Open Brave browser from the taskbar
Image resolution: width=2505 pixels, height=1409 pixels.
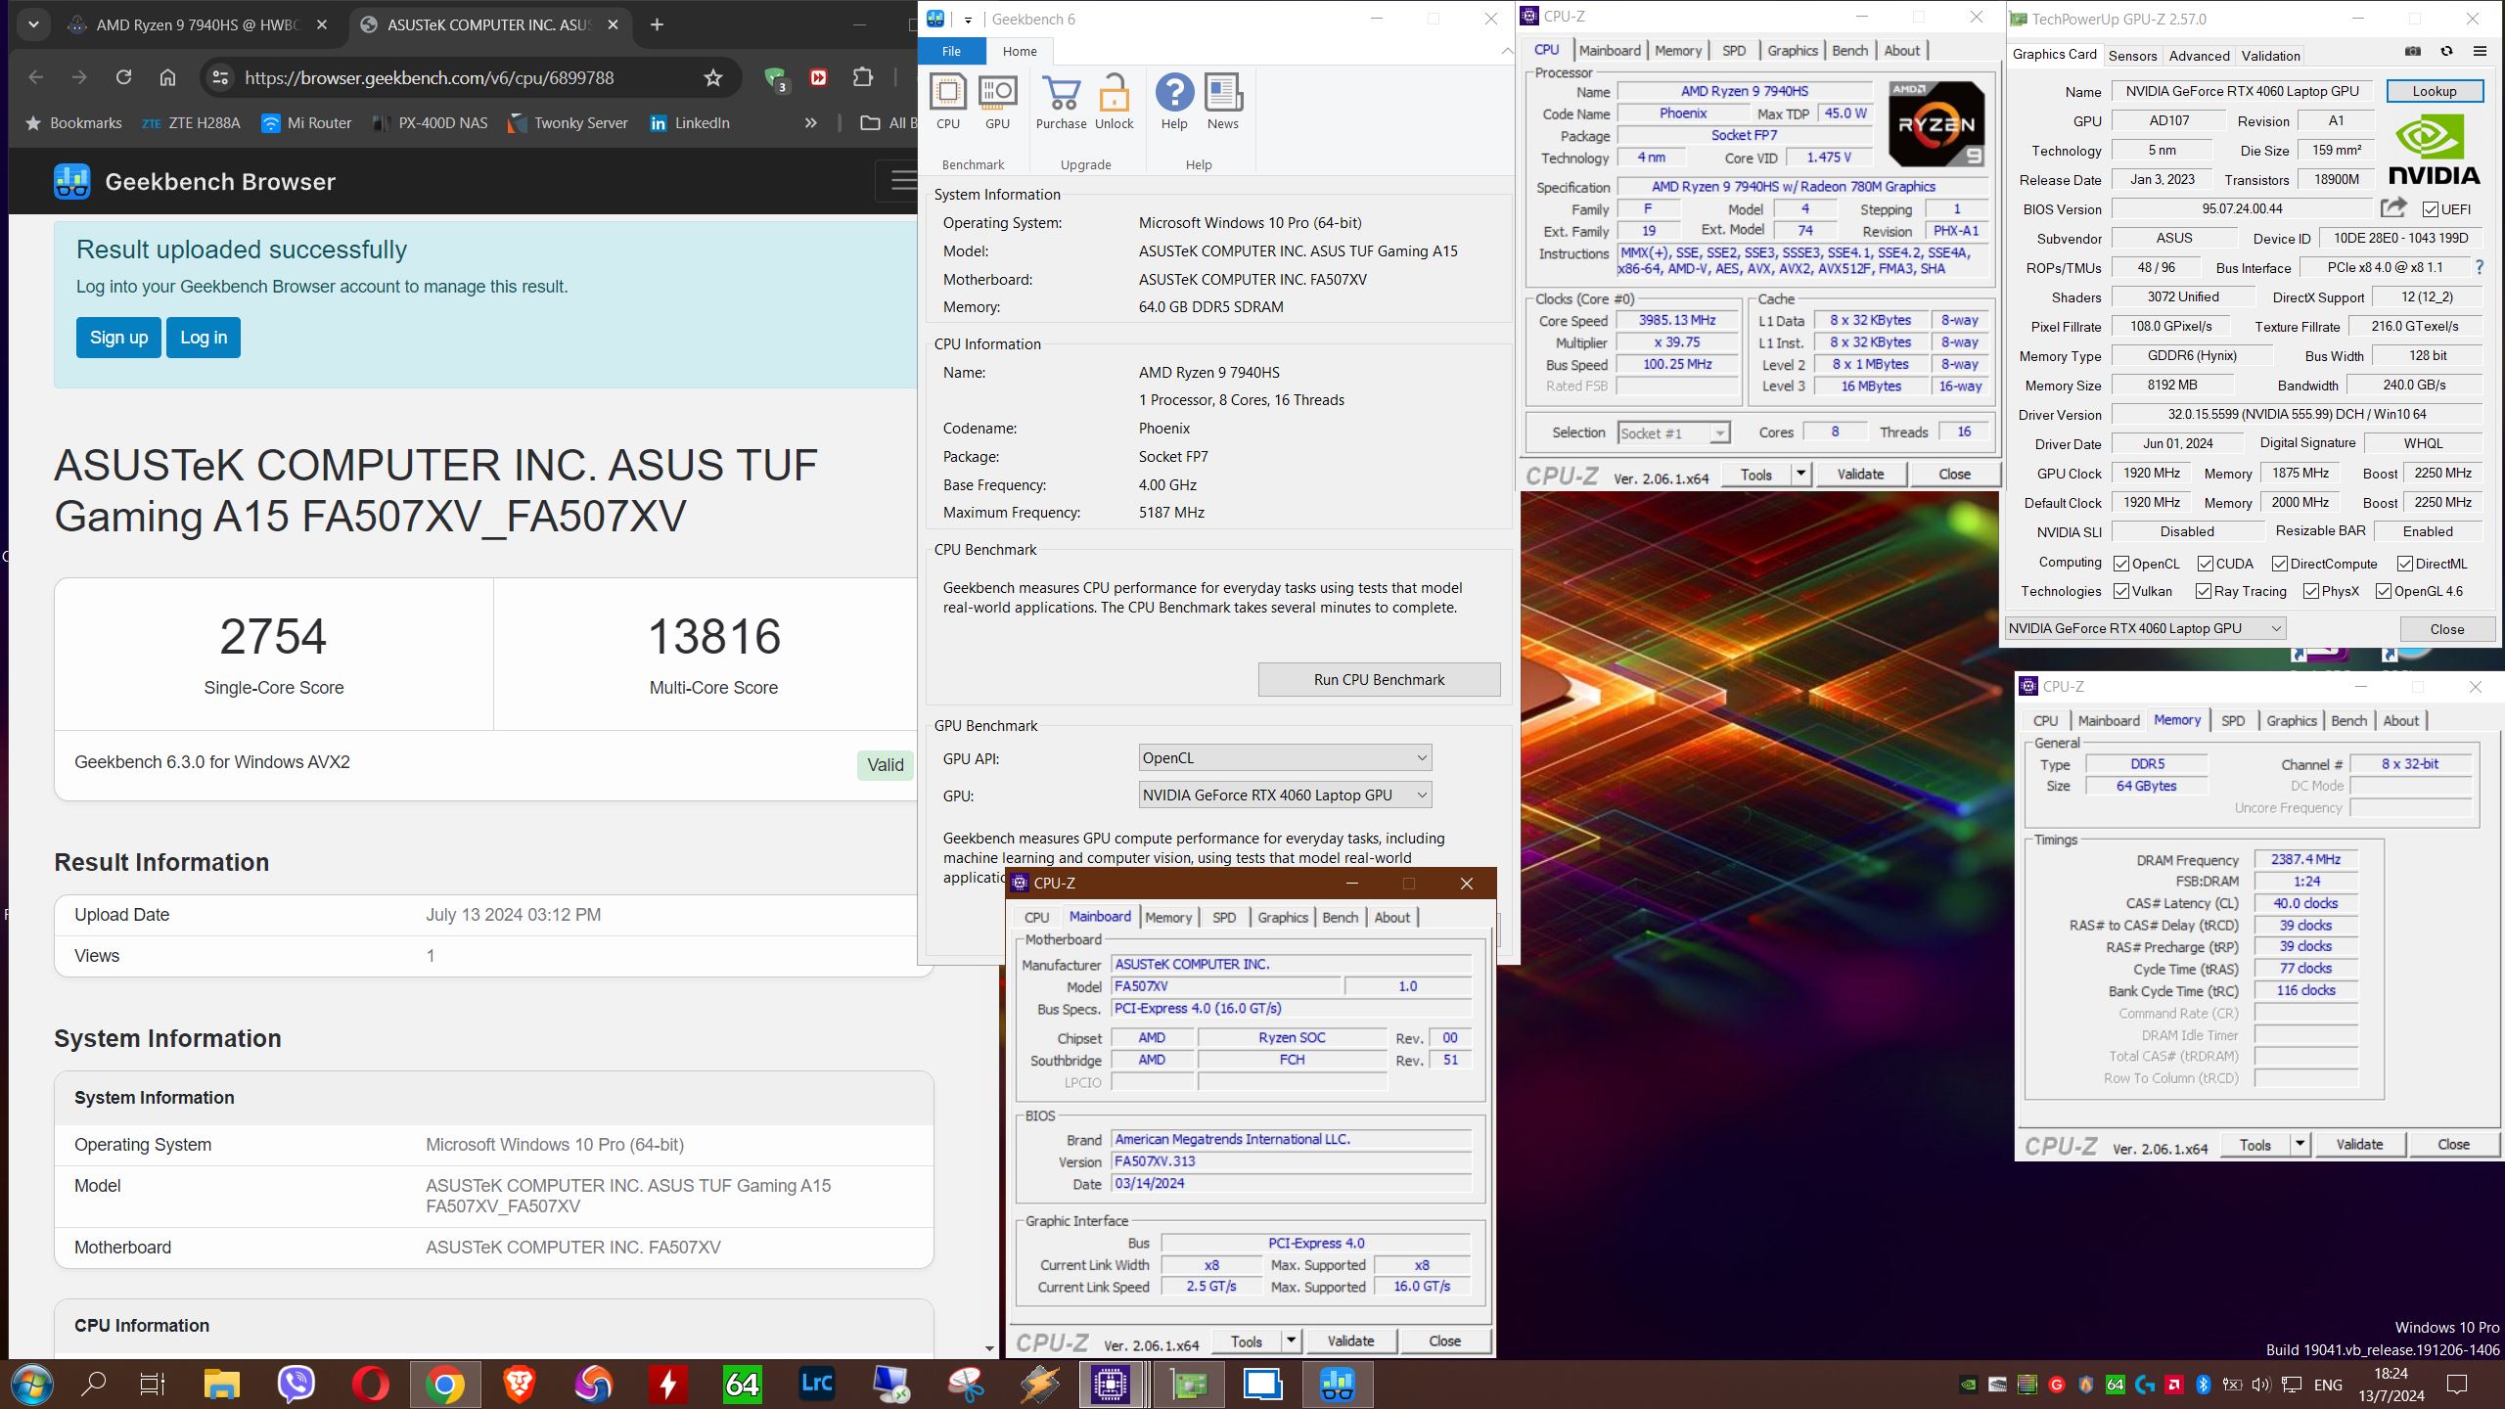click(519, 1384)
